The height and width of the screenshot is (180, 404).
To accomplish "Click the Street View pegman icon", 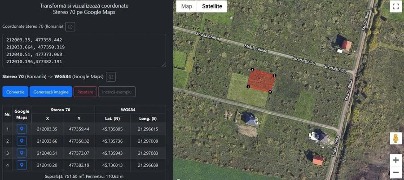I will point(395,139).
